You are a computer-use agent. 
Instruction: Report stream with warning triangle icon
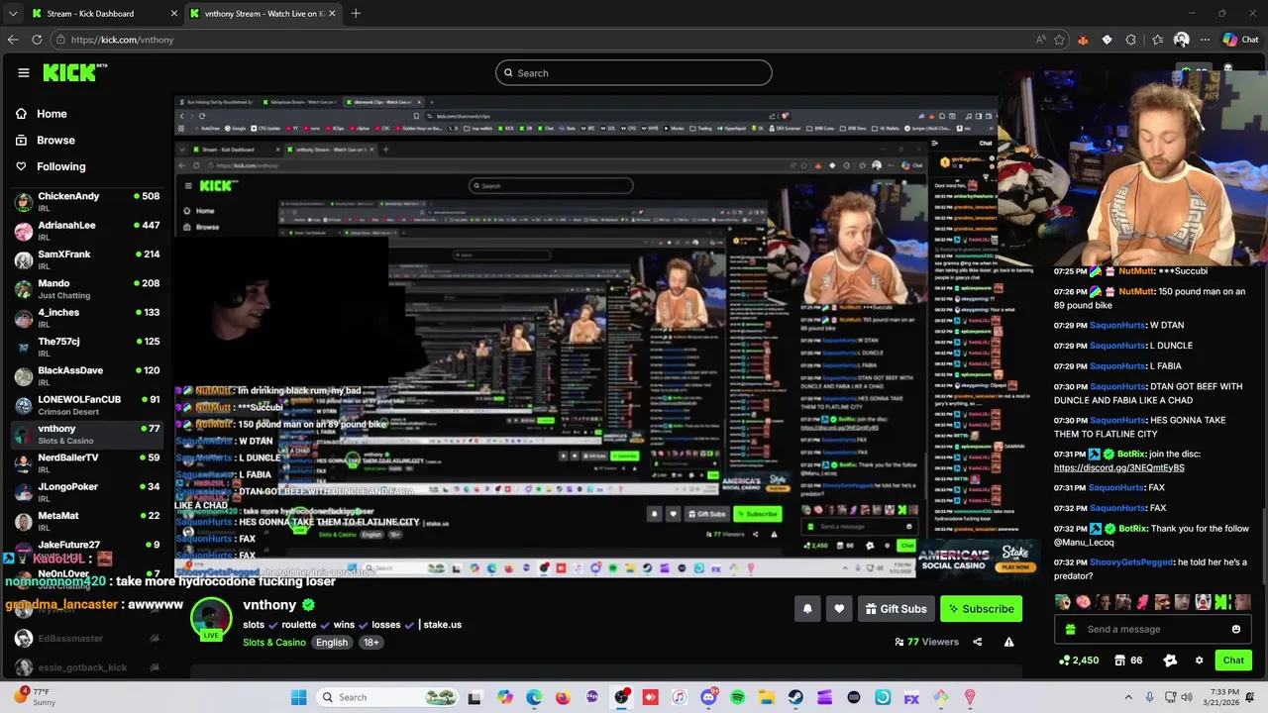[x=1008, y=642]
